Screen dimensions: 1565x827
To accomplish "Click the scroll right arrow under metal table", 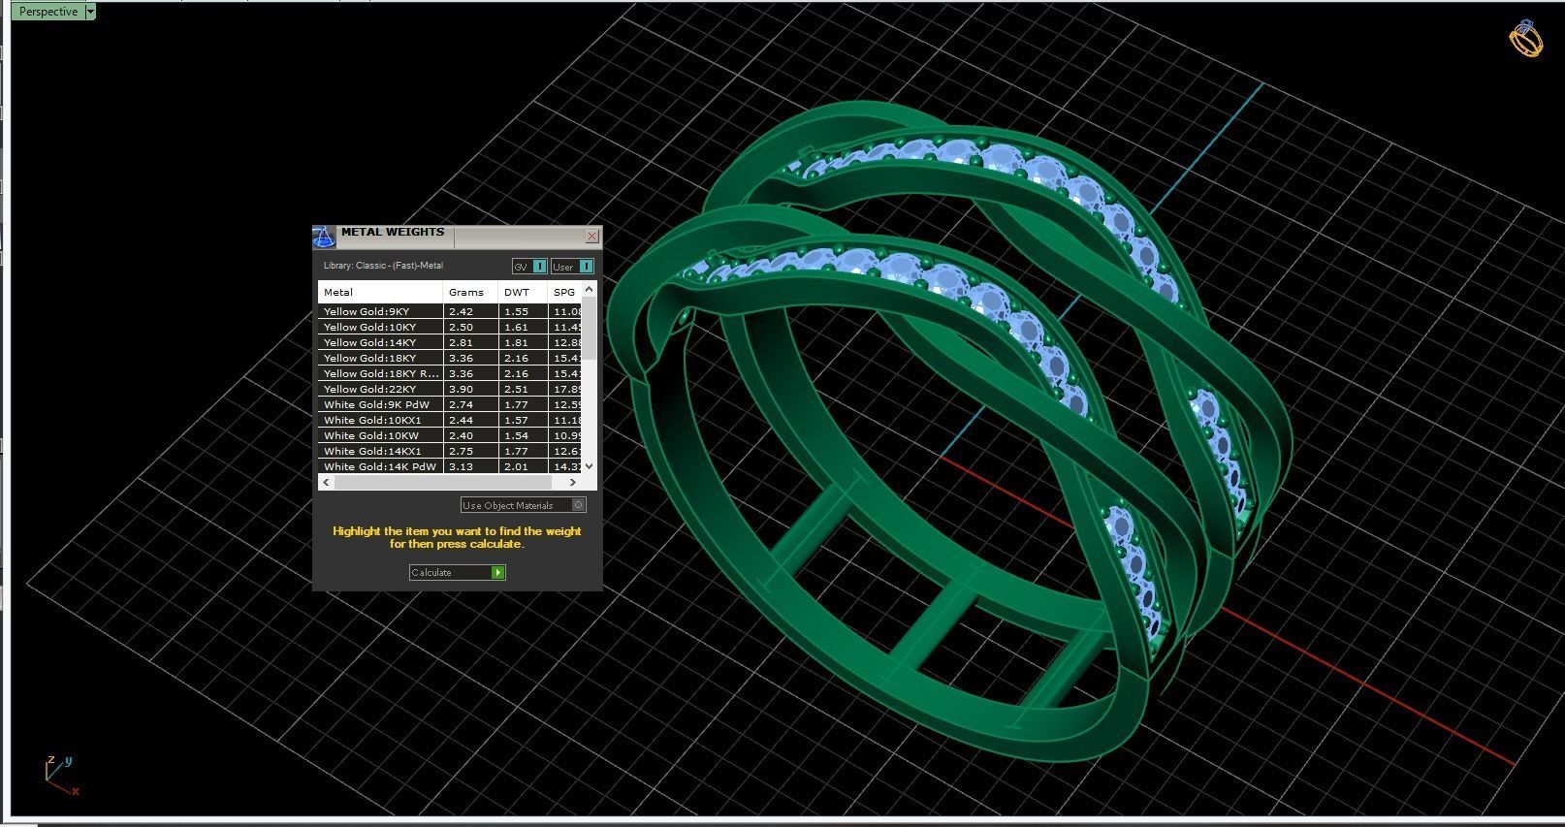I will 573,482.
